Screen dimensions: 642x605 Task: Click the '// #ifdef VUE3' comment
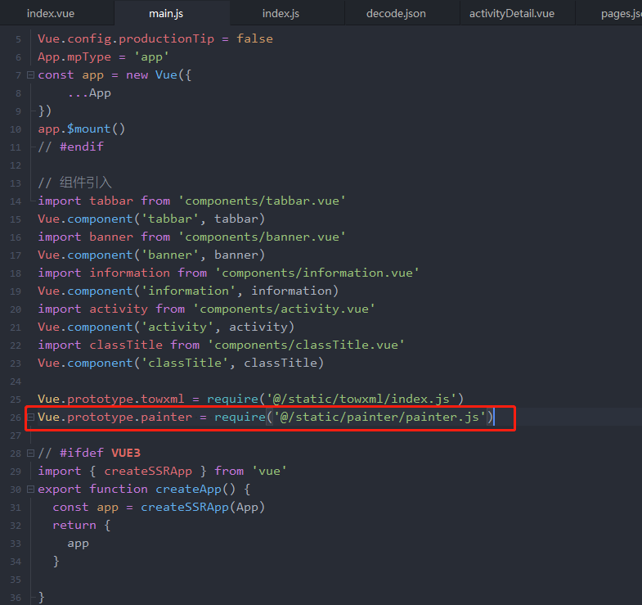pos(89,454)
